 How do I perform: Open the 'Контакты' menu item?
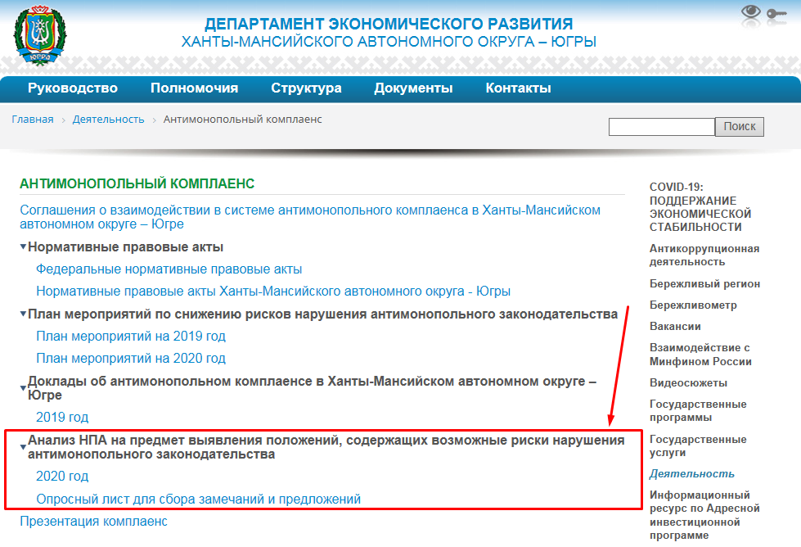pyautogui.click(x=518, y=88)
